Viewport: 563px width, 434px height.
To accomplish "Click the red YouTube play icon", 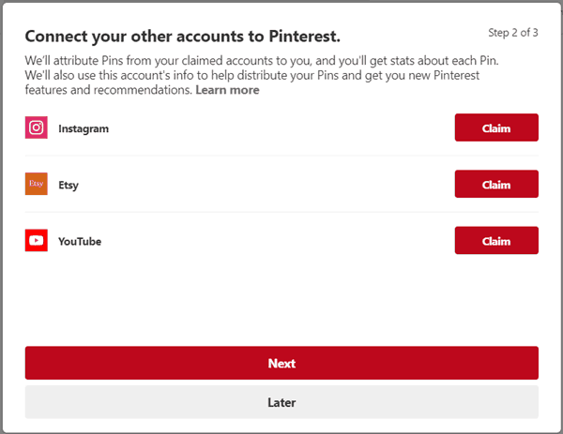I will coord(37,240).
